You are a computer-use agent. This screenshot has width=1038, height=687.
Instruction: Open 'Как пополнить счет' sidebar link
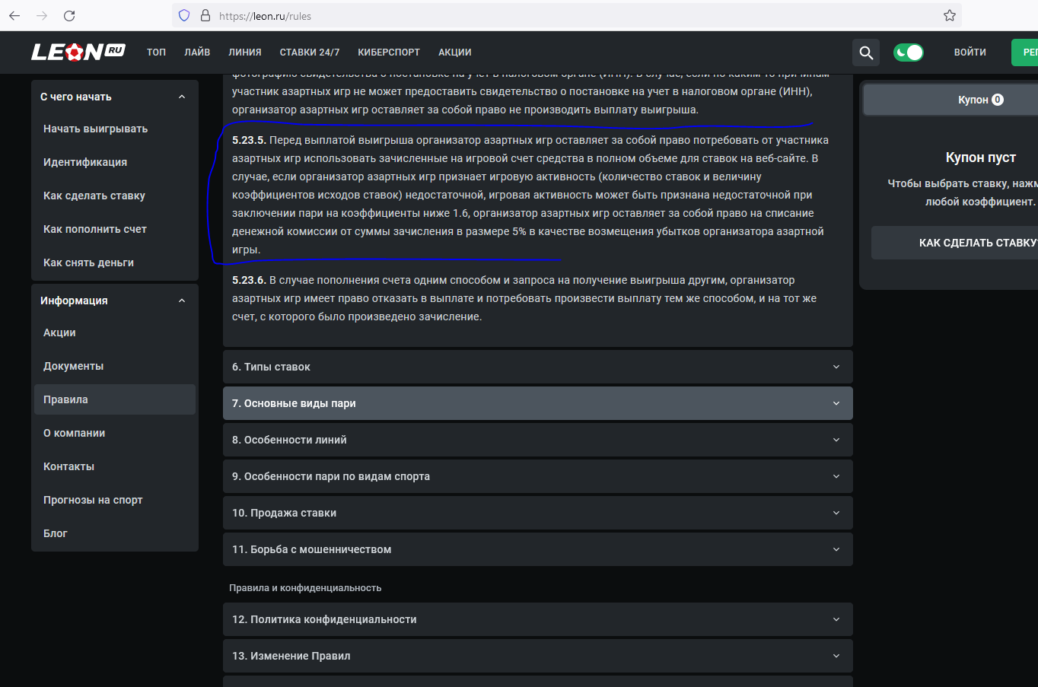point(95,229)
